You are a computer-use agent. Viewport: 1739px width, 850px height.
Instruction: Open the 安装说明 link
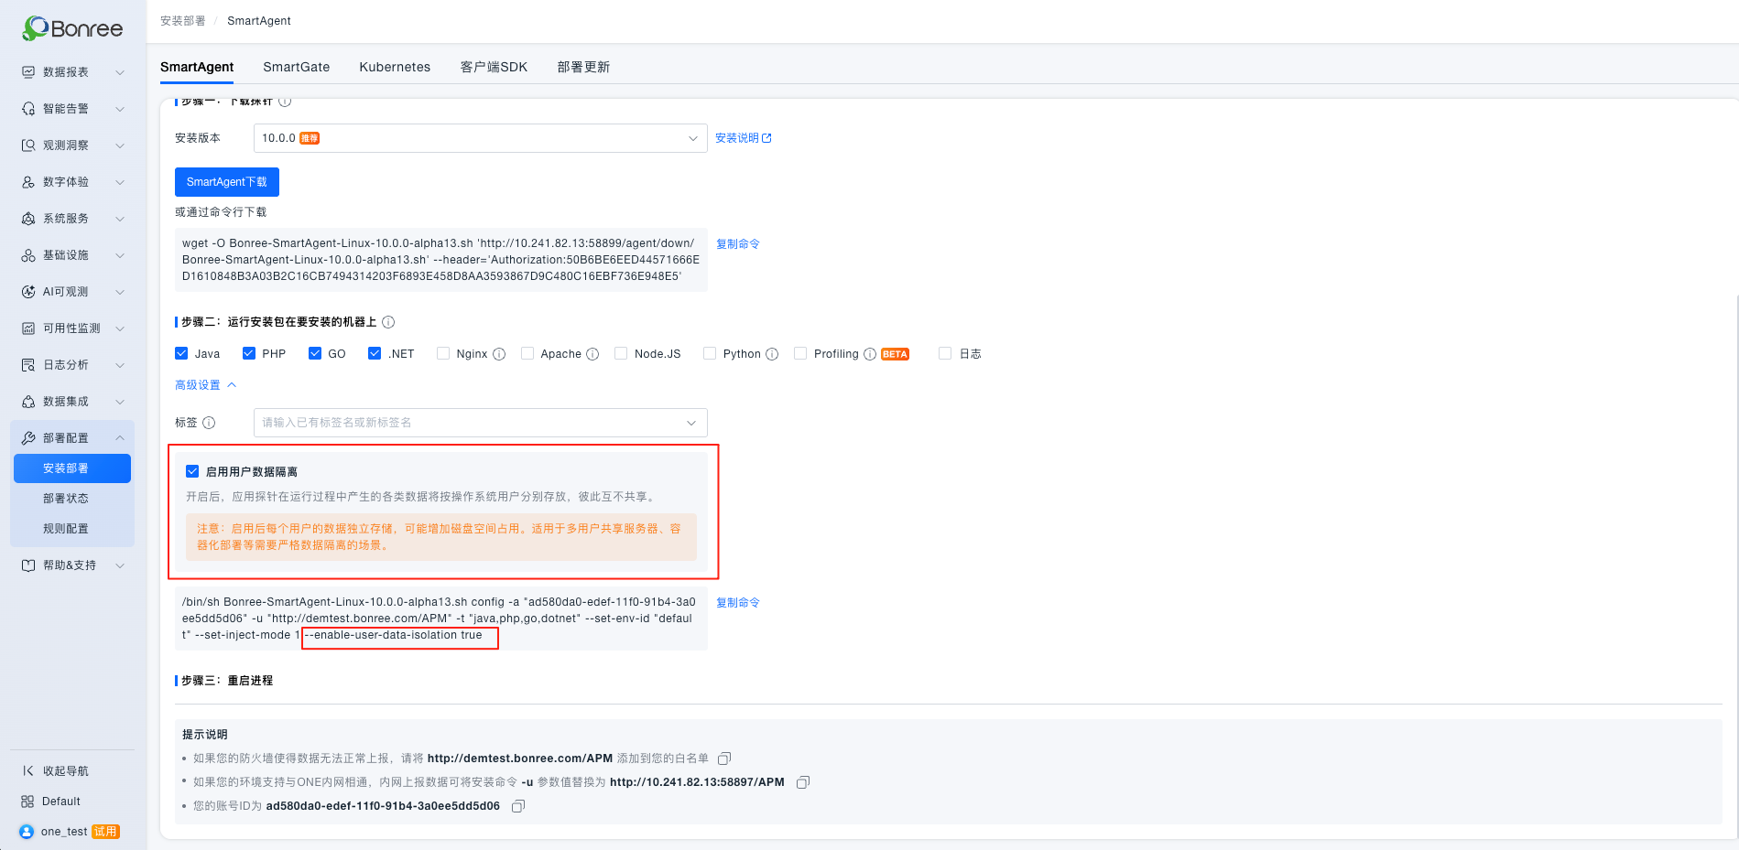(x=744, y=138)
